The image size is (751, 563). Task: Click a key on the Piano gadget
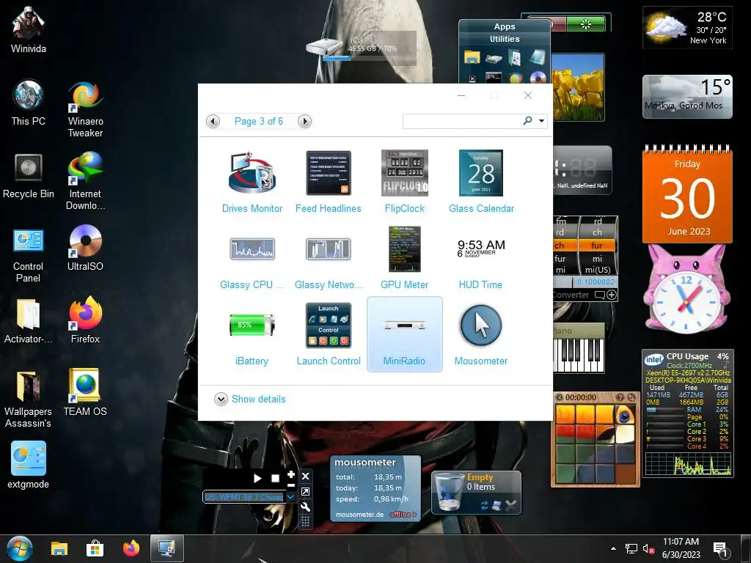[579, 354]
